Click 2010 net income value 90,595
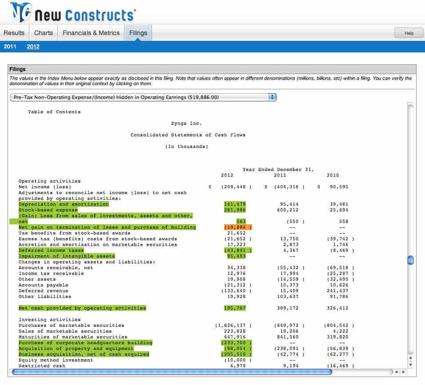Image resolution: width=425 pixels, height=385 pixels. point(339,187)
